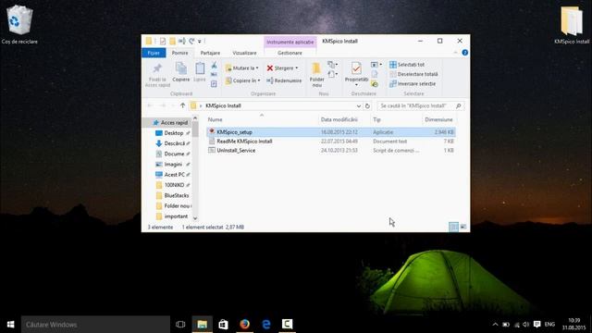The width and height of the screenshot is (592, 333).
Task: Click the Paste shortcut icon
Action: pyautogui.click(x=214, y=84)
